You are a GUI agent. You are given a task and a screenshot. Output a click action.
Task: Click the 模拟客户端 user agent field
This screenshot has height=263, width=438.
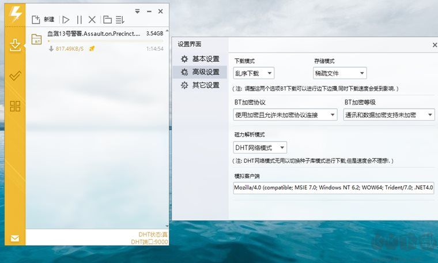[x=334, y=187]
